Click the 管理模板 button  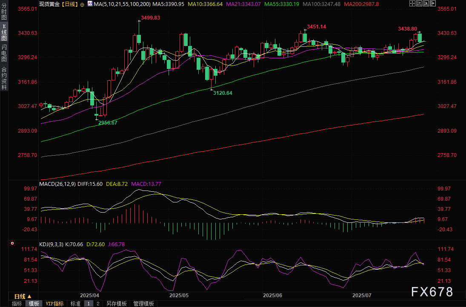[x=143, y=304]
